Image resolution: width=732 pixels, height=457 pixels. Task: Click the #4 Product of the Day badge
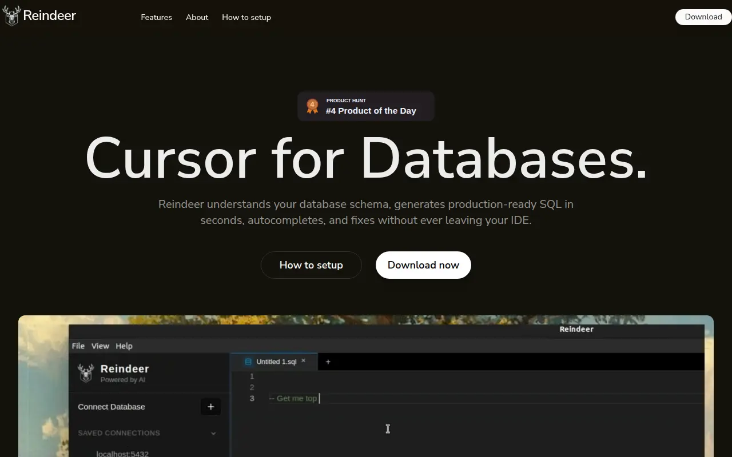366,106
